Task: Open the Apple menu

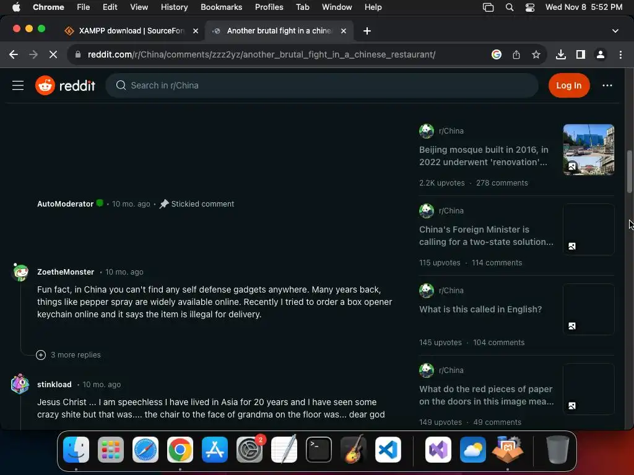Action: [x=16, y=7]
